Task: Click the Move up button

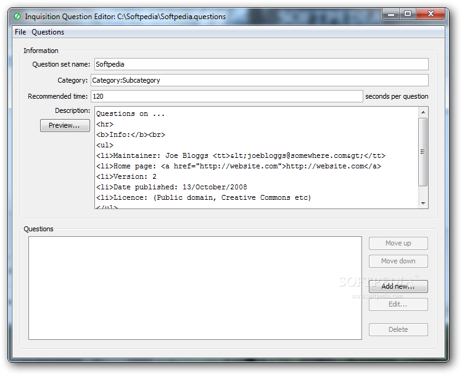Action: tap(398, 244)
